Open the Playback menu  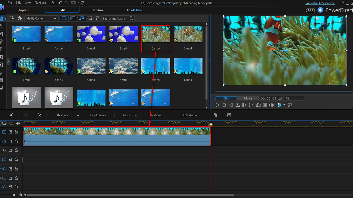(x=40, y=3)
